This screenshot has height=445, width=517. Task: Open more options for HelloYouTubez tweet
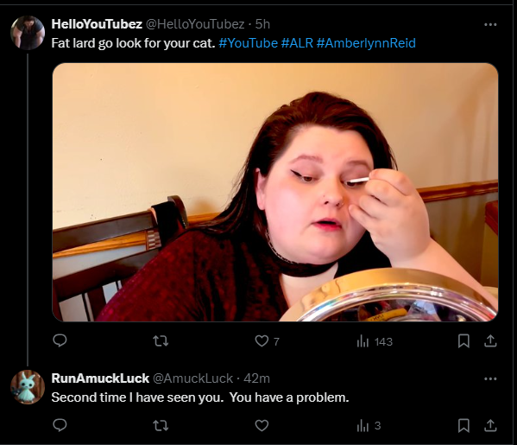(x=490, y=24)
